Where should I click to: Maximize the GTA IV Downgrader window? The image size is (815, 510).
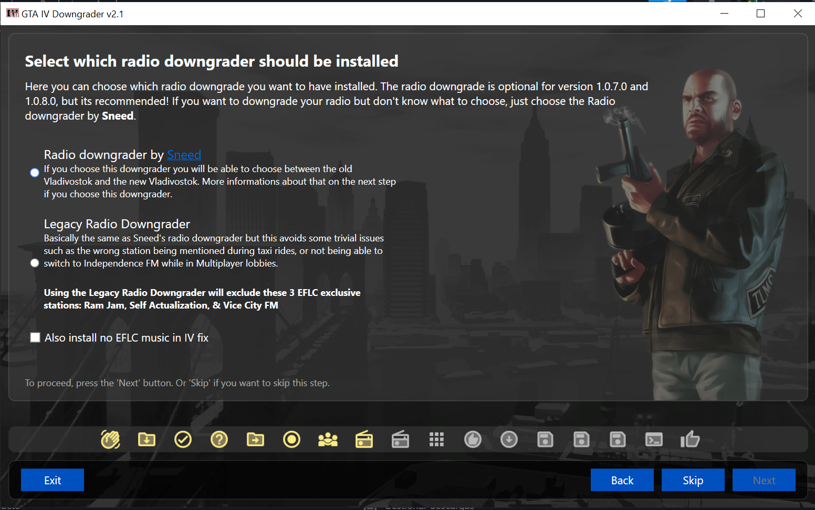pos(760,13)
